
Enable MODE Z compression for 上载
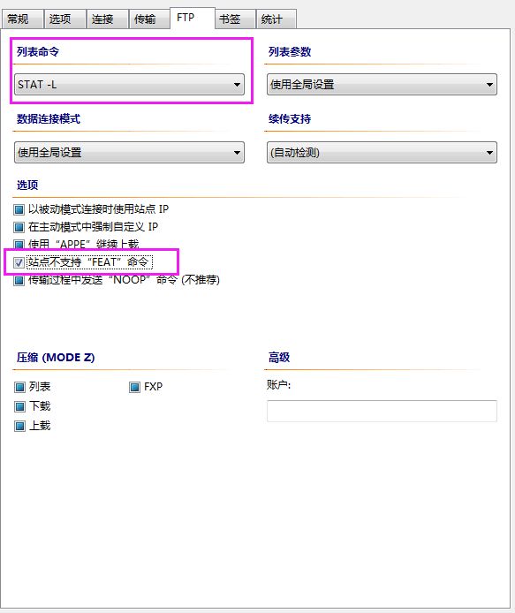(19, 426)
